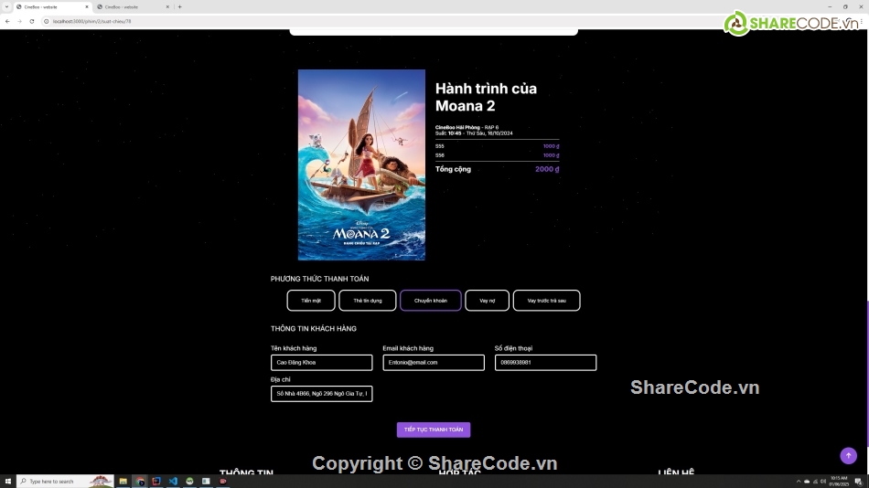The width and height of the screenshot is (869, 488).
Task: Open the notification center icon
Action: point(858,482)
